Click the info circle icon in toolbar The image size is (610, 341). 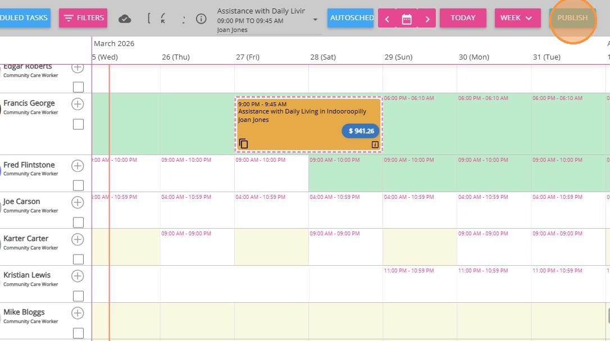(201, 19)
